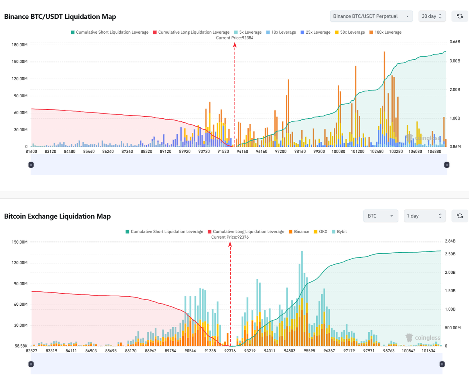Toggle Cumulative Short Liquidation Leverage in bottom chart
The image size is (469, 376).
164,232
